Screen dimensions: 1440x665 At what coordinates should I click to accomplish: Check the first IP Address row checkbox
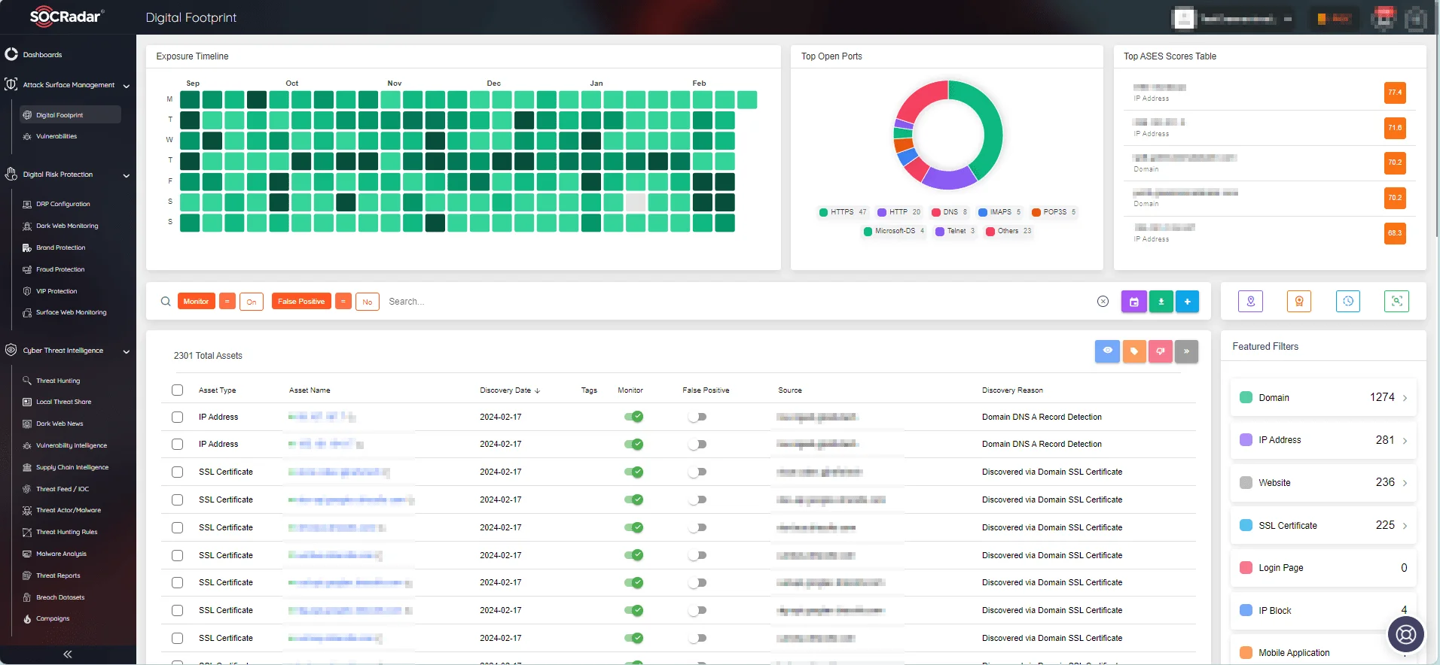tap(177, 417)
